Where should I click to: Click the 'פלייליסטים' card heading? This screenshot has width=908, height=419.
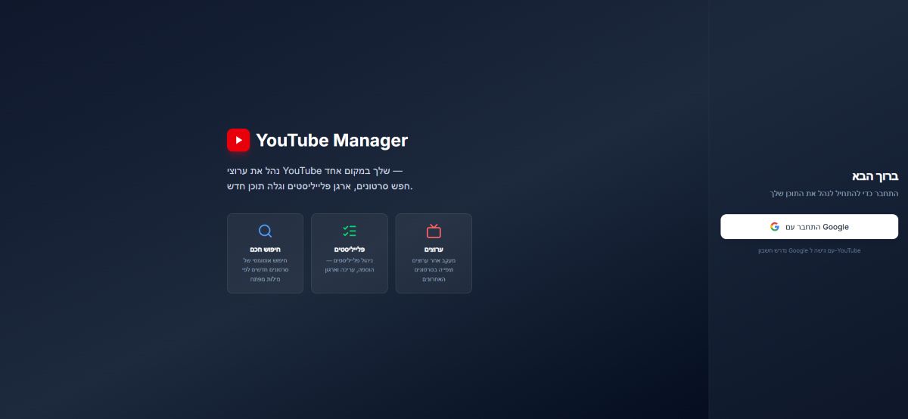[x=350, y=249]
